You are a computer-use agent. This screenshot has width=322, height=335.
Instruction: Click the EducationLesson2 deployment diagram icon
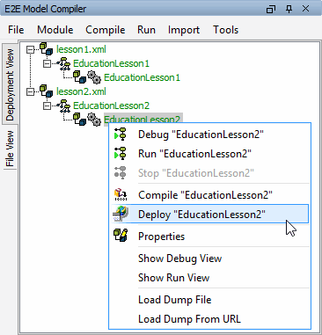click(x=63, y=106)
